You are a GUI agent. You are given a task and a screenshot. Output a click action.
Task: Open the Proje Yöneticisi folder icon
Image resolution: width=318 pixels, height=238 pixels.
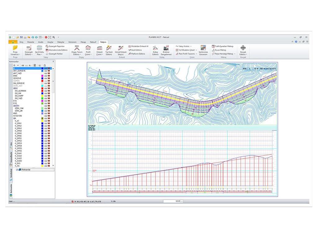(x=15, y=48)
